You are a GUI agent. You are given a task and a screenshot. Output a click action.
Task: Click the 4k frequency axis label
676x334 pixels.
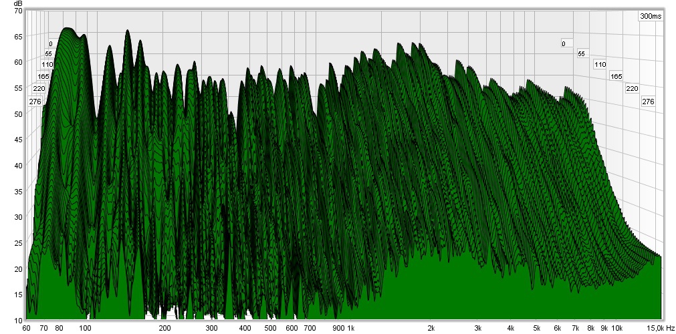(511, 328)
